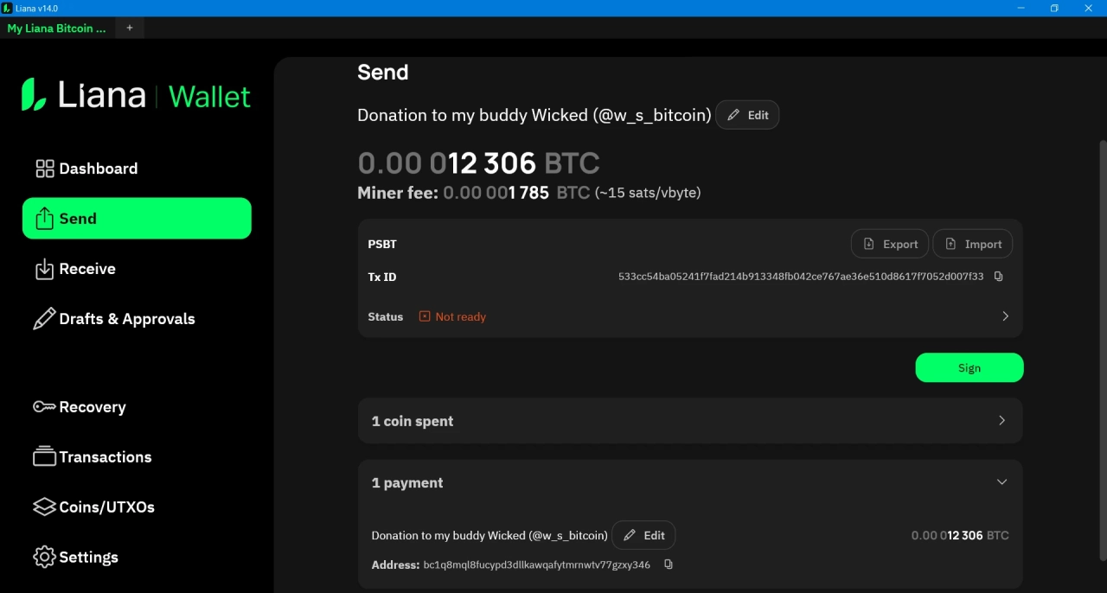The image size is (1107, 593).
Task: Click the Receive download icon
Action: tap(44, 269)
